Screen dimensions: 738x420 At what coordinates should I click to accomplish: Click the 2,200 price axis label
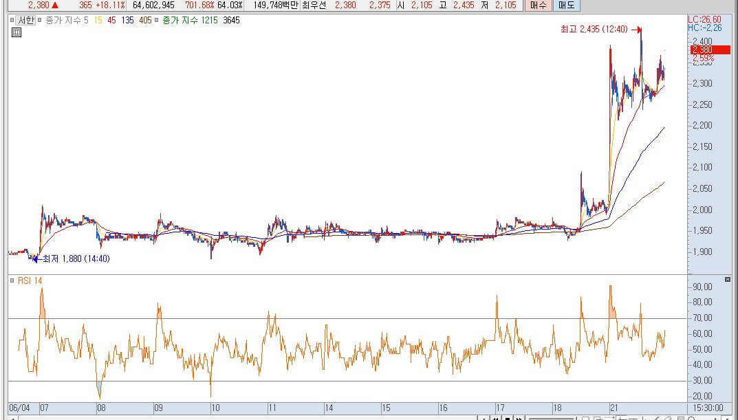click(x=702, y=126)
